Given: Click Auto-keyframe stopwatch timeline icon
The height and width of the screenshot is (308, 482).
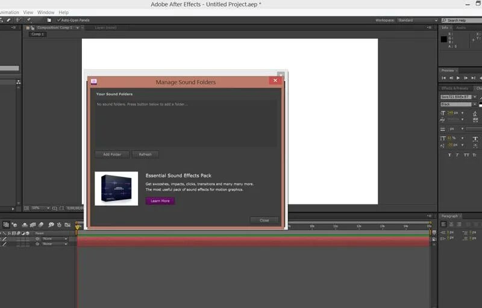Looking at the screenshot, I should coord(59,225).
